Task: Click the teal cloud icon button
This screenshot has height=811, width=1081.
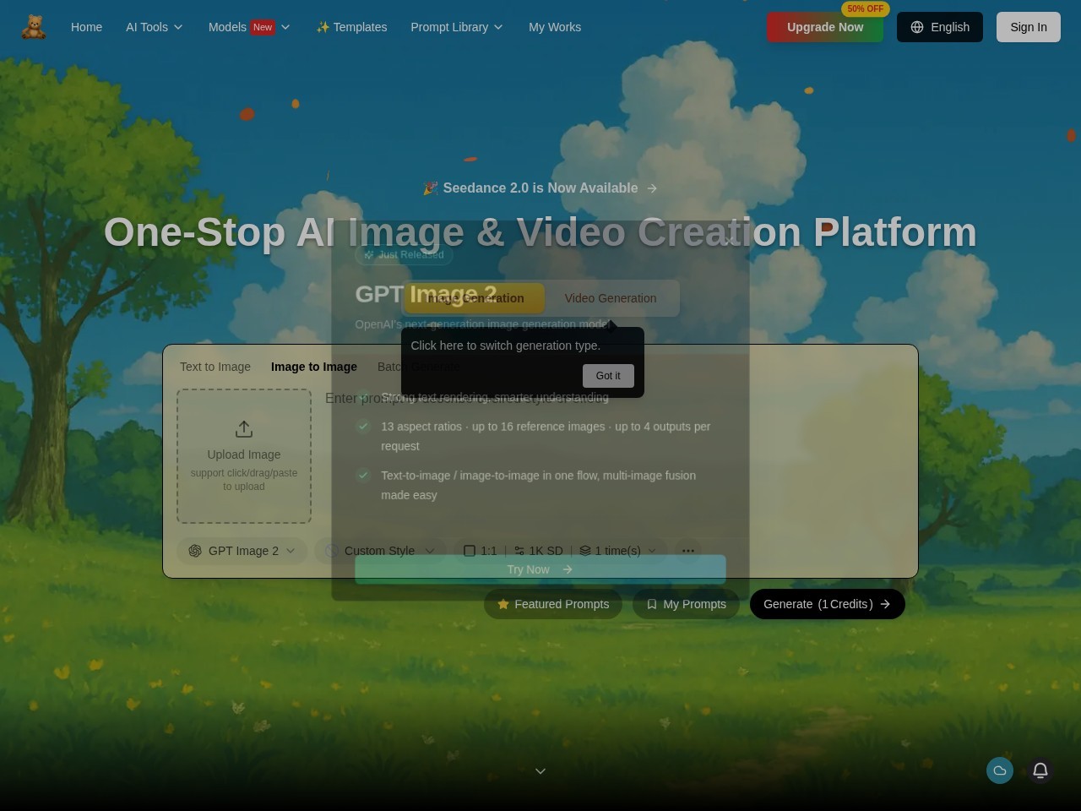Action: [x=1000, y=770]
